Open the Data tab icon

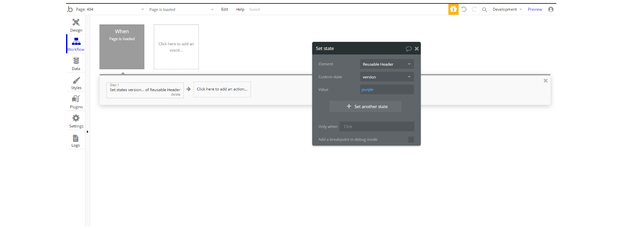pyautogui.click(x=76, y=61)
